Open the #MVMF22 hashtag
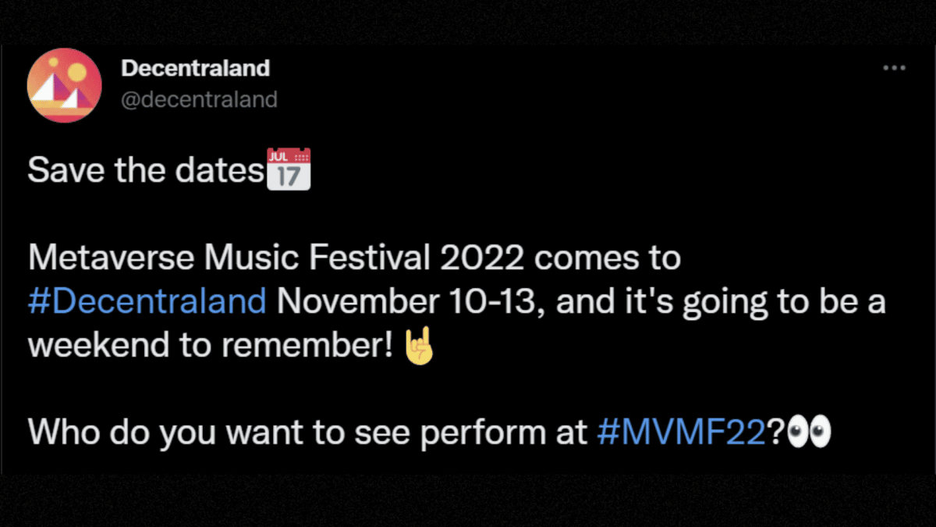The width and height of the screenshot is (936, 527). [x=680, y=432]
